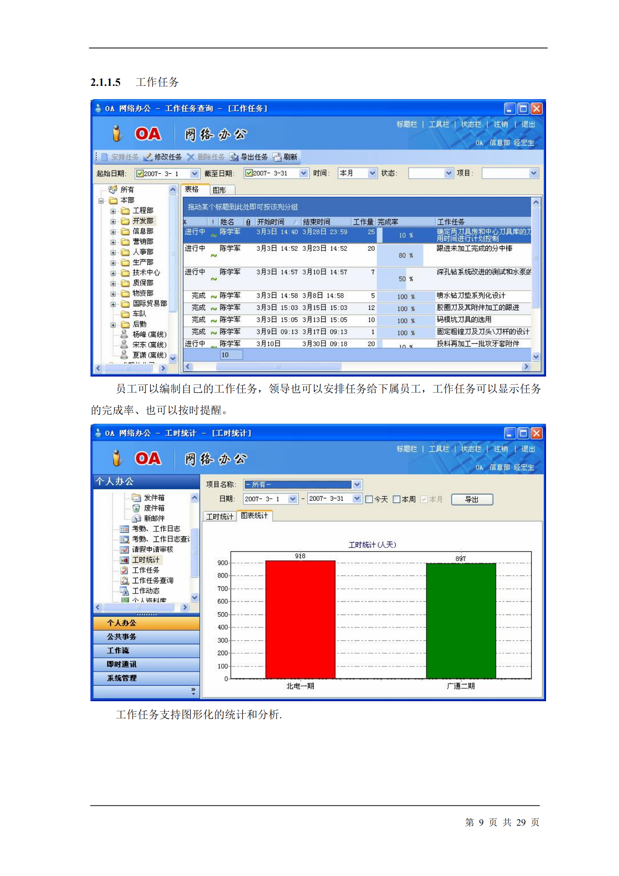This screenshot has height=876, width=619.
Task: Check the 今天 checkbox
Action: click(369, 499)
